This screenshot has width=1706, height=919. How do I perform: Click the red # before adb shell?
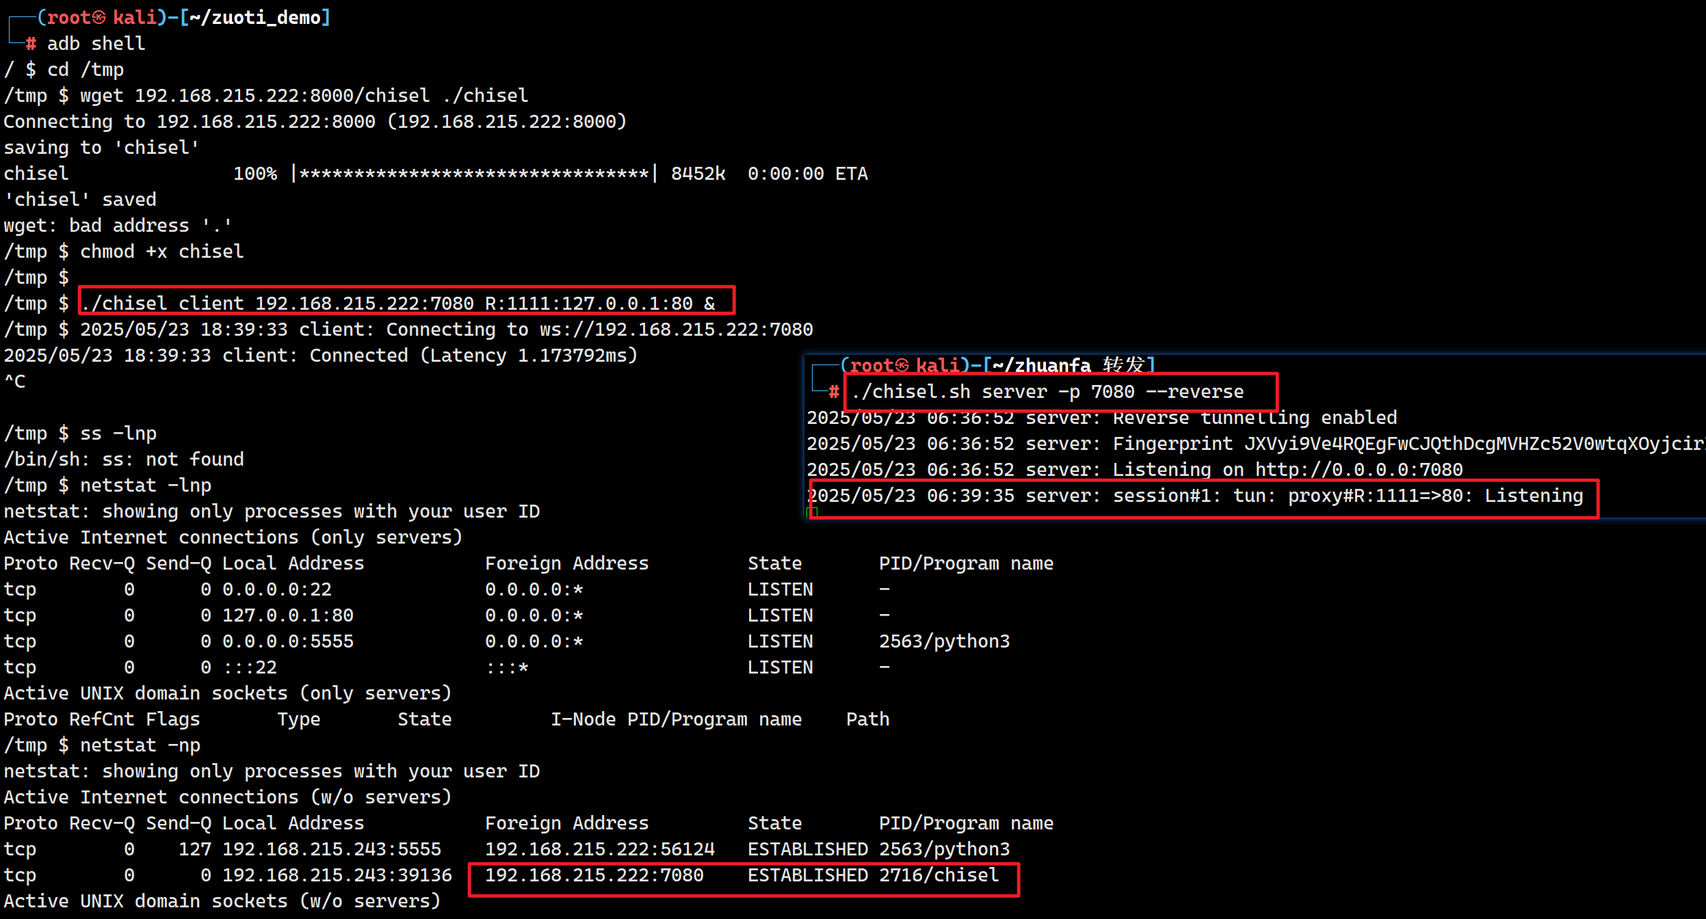tap(31, 44)
